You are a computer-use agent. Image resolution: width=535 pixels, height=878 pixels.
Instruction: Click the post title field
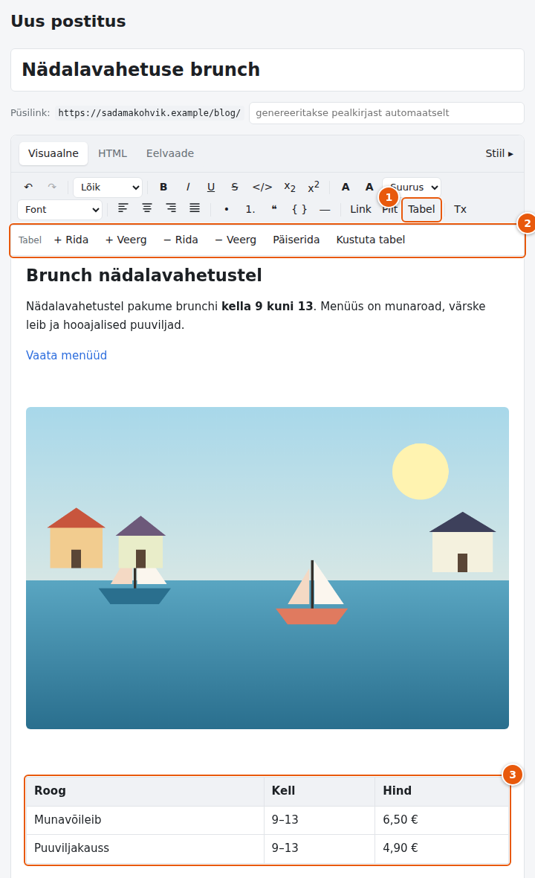click(x=267, y=70)
